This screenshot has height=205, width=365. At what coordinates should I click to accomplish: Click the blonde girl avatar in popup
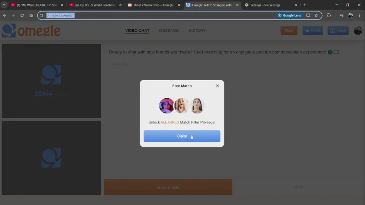[x=181, y=106]
